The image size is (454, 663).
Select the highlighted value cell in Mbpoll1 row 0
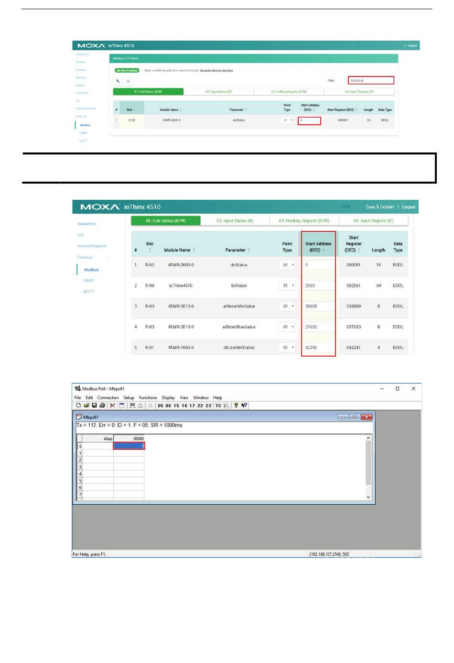click(x=129, y=446)
